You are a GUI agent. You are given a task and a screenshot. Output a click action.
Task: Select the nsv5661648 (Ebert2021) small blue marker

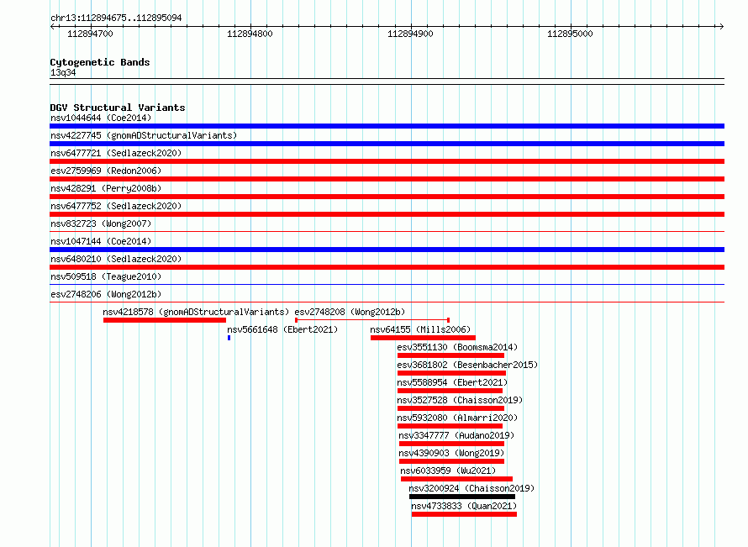click(x=229, y=338)
